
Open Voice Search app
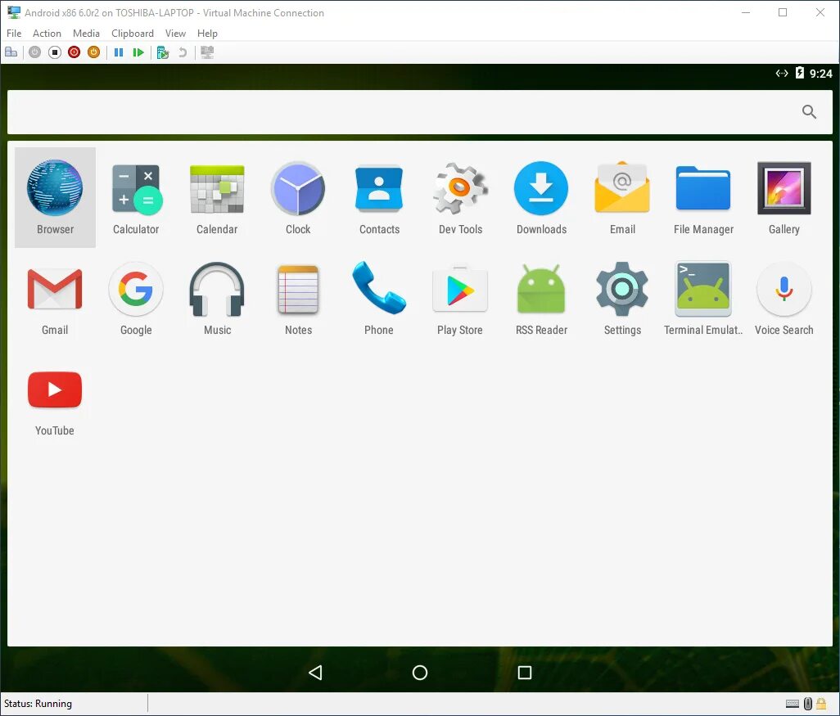784,298
